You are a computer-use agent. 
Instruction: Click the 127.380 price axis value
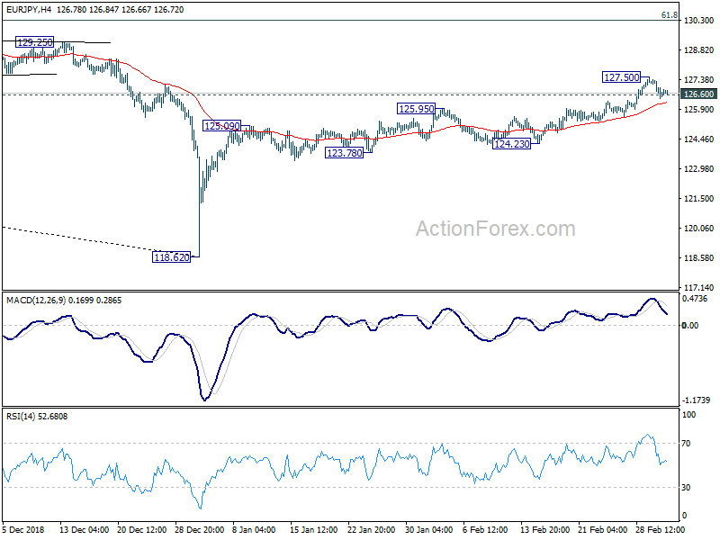[699, 80]
